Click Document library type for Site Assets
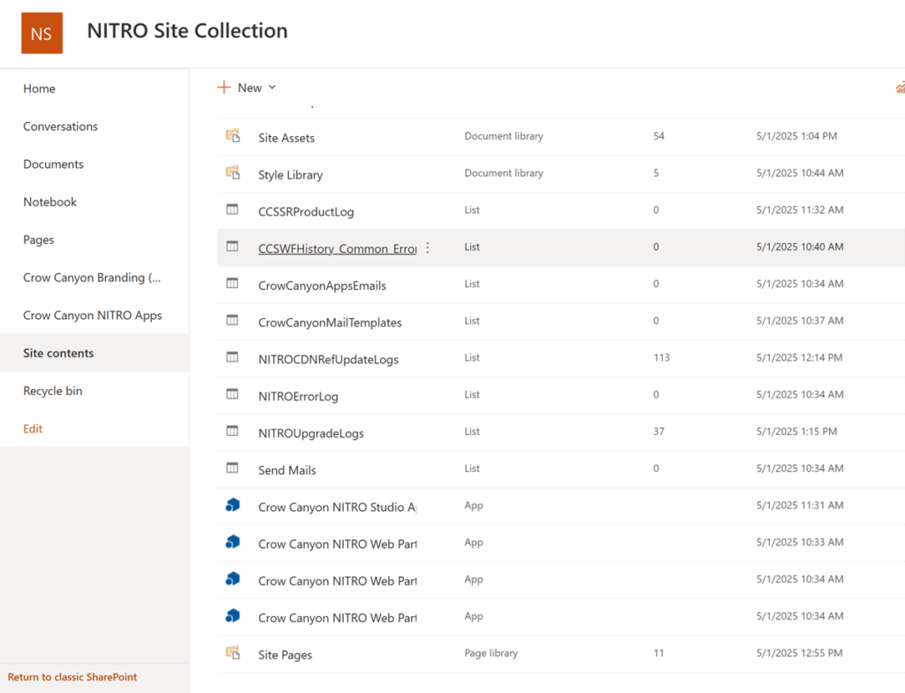Image resolution: width=905 pixels, height=693 pixels. pyautogui.click(x=504, y=136)
